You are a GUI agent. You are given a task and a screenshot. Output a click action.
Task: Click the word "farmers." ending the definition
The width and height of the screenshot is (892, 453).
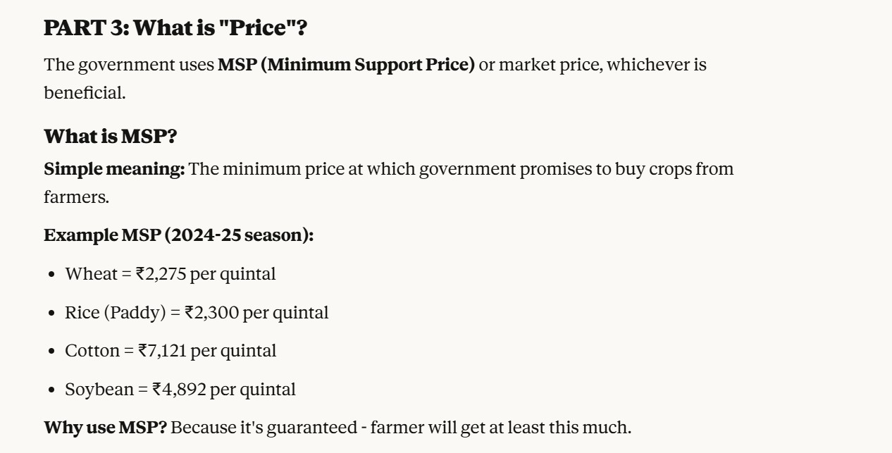coord(76,197)
